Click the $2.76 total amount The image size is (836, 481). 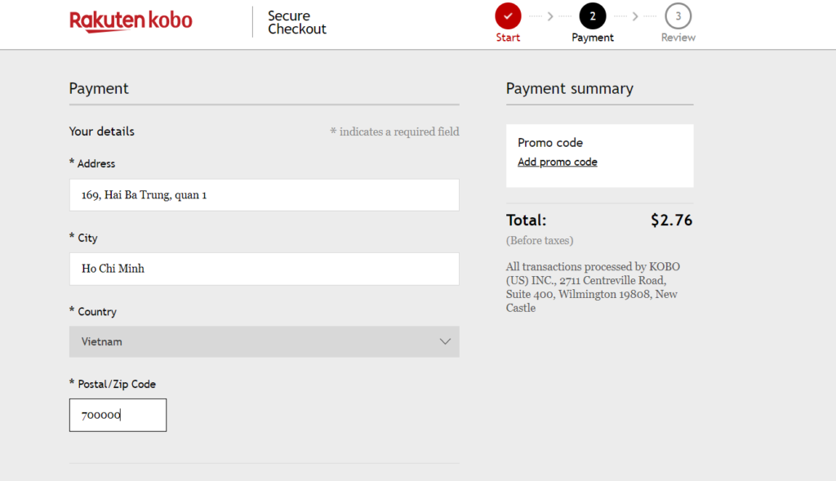click(671, 220)
